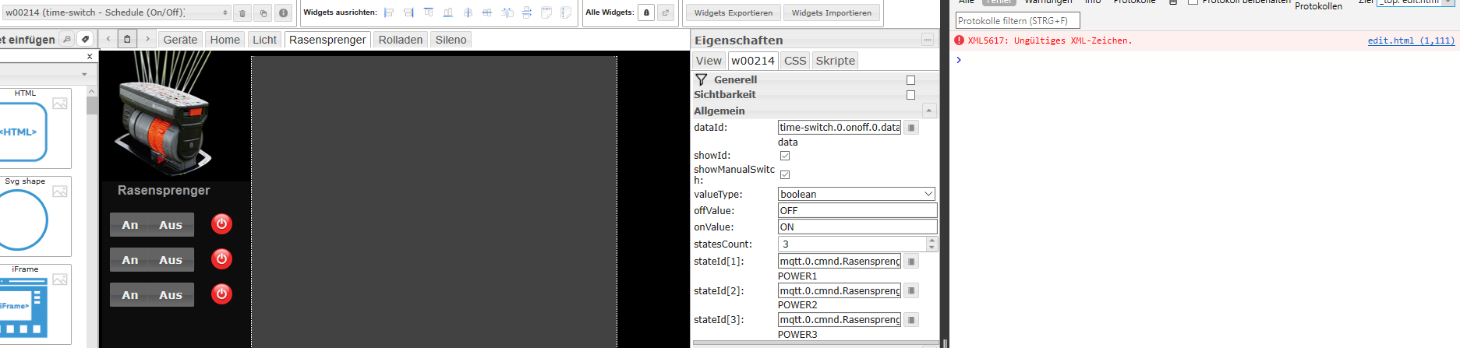Screen dimensions: 1460x348
Task: Check the Generell filter checkbox
Action: pos(910,80)
